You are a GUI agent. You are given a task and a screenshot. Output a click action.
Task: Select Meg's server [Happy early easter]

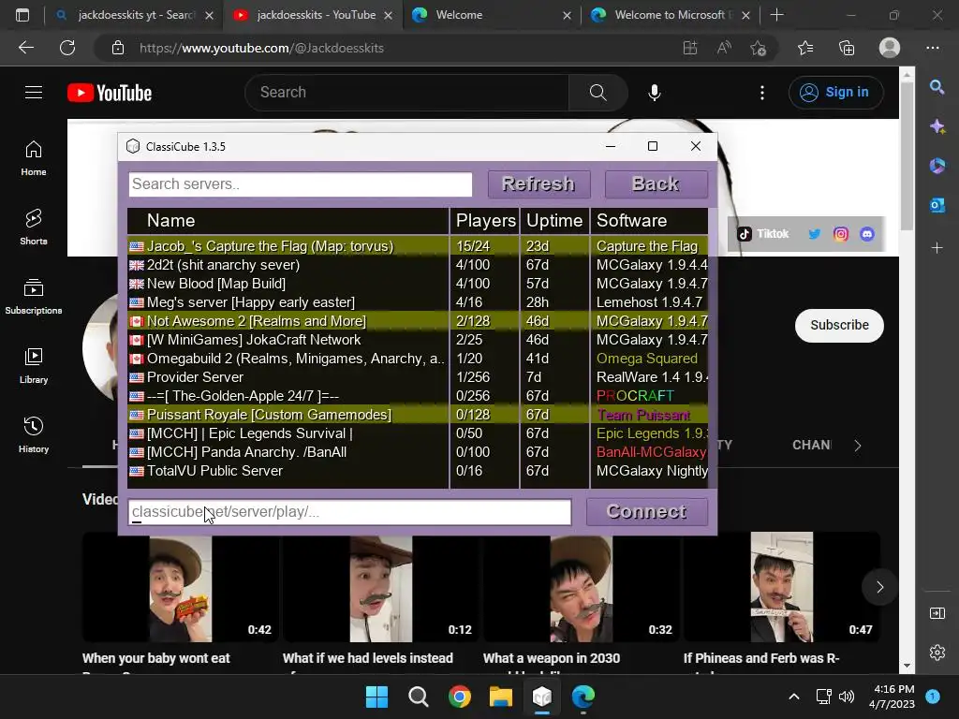(x=418, y=302)
